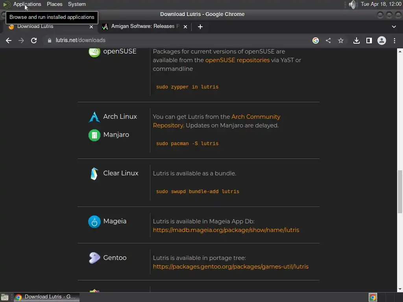Click the share page icon
Screen dimensions: 403x302
[328, 41]
